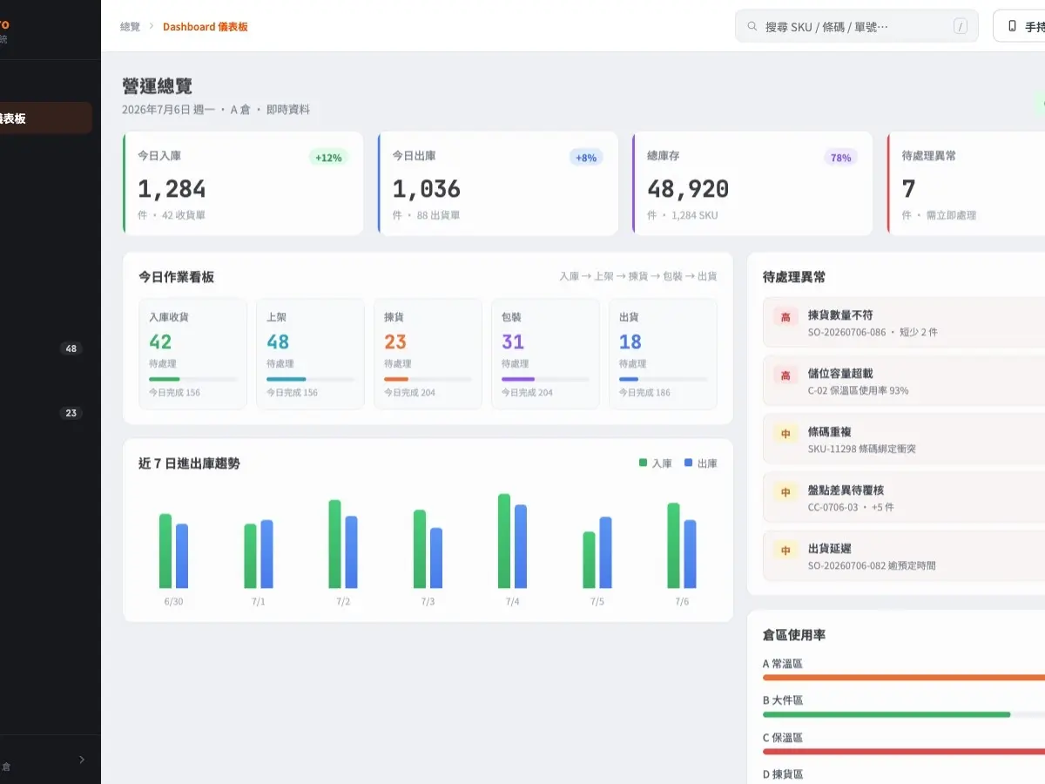1045x784 pixels.
Task: Click the SO-20260706-086 · 短少 2 件 text
Action: tap(873, 332)
